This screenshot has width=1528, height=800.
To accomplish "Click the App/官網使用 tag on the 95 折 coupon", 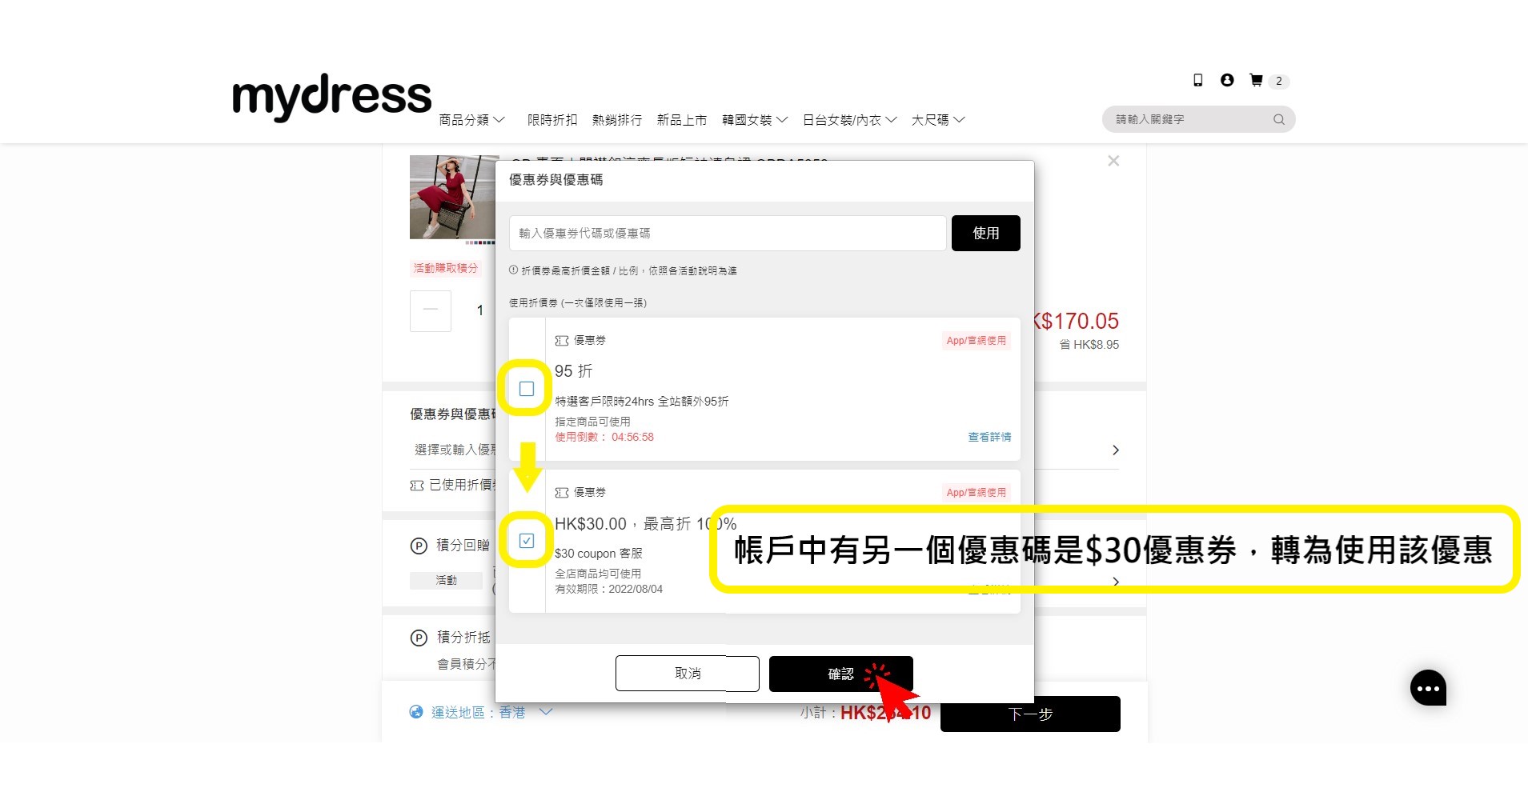I will pos(976,341).
